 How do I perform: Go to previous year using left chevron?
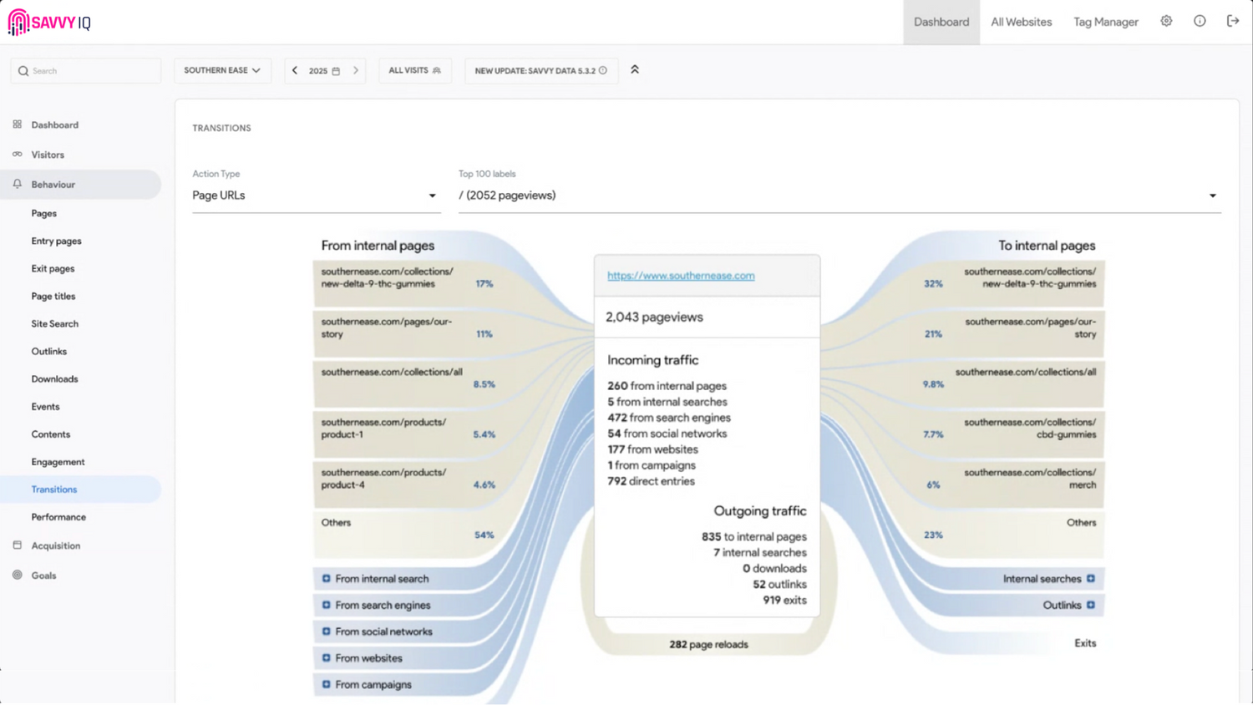(295, 71)
